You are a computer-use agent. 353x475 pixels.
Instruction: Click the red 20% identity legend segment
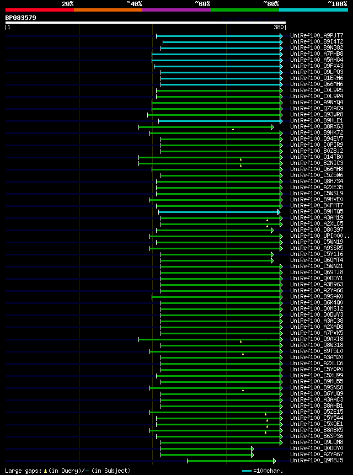point(40,10)
